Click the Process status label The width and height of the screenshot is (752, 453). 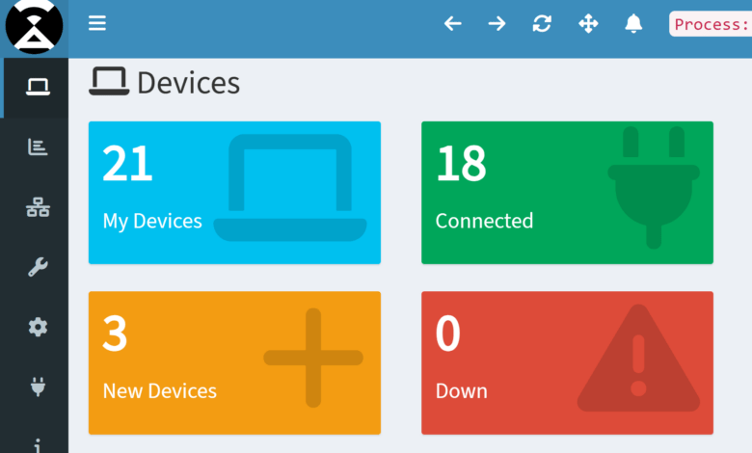pos(711,24)
